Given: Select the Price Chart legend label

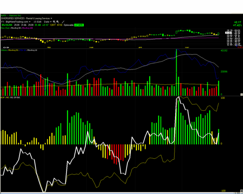Looking at the screenshot, I should [5, 28].
